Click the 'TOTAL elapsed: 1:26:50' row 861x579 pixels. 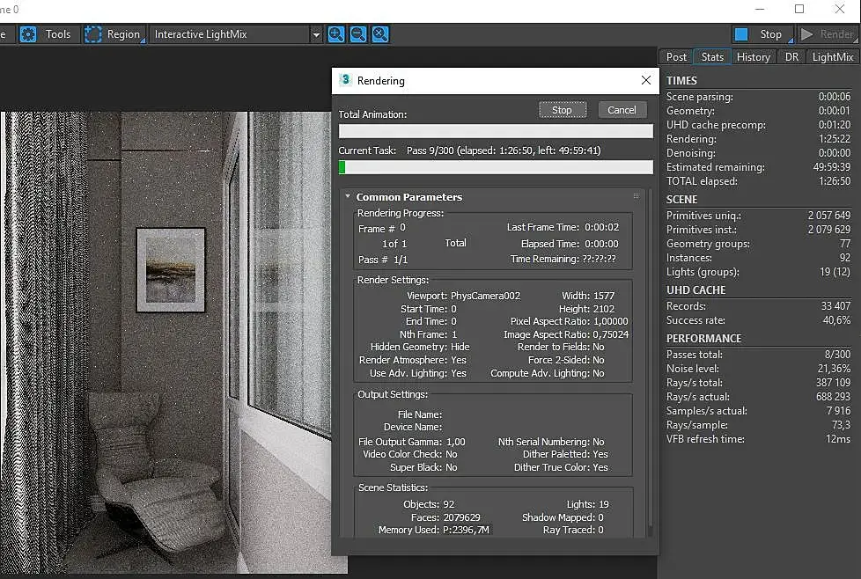click(x=758, y=181)
